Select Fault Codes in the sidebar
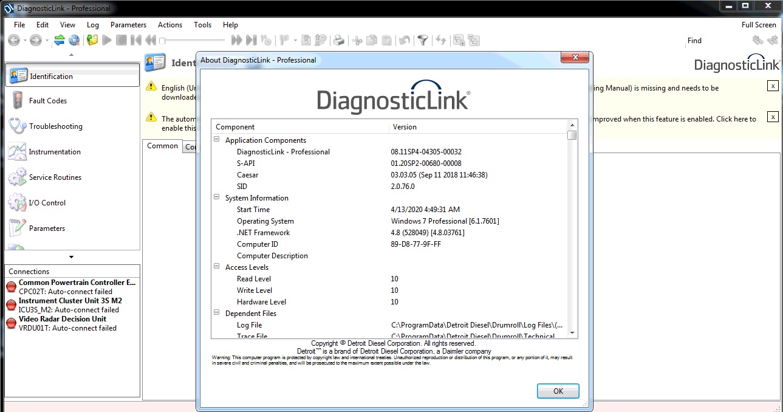Image resolution: width=783 pixels, height=412 pixels. tap(72, 101)
